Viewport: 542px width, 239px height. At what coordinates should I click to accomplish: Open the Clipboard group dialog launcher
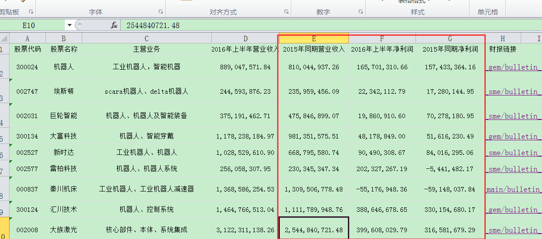pos(31,12)
